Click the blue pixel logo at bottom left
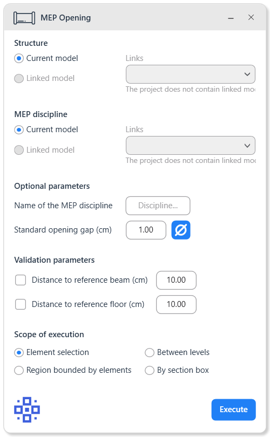The width and height of the screenshot is (270, 437). pos(27,409)
